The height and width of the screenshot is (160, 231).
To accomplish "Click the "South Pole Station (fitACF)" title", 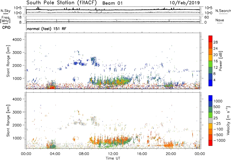I will (62, 3).
